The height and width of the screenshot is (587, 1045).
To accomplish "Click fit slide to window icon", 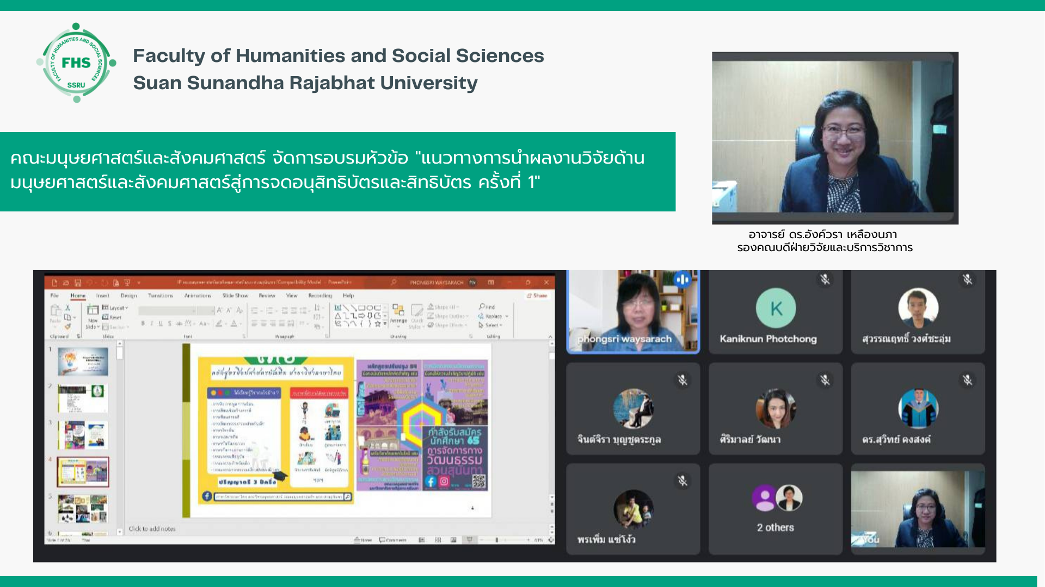I will click(x=551, y=540).
